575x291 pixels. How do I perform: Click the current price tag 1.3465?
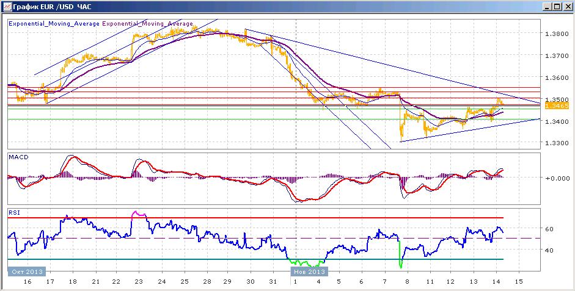coord(557,106)
